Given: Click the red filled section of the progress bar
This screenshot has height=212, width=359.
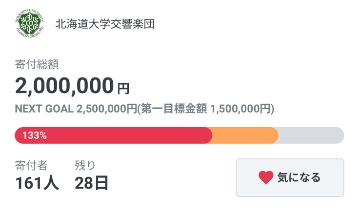Looking at the screenshot, I should [127, 135].
